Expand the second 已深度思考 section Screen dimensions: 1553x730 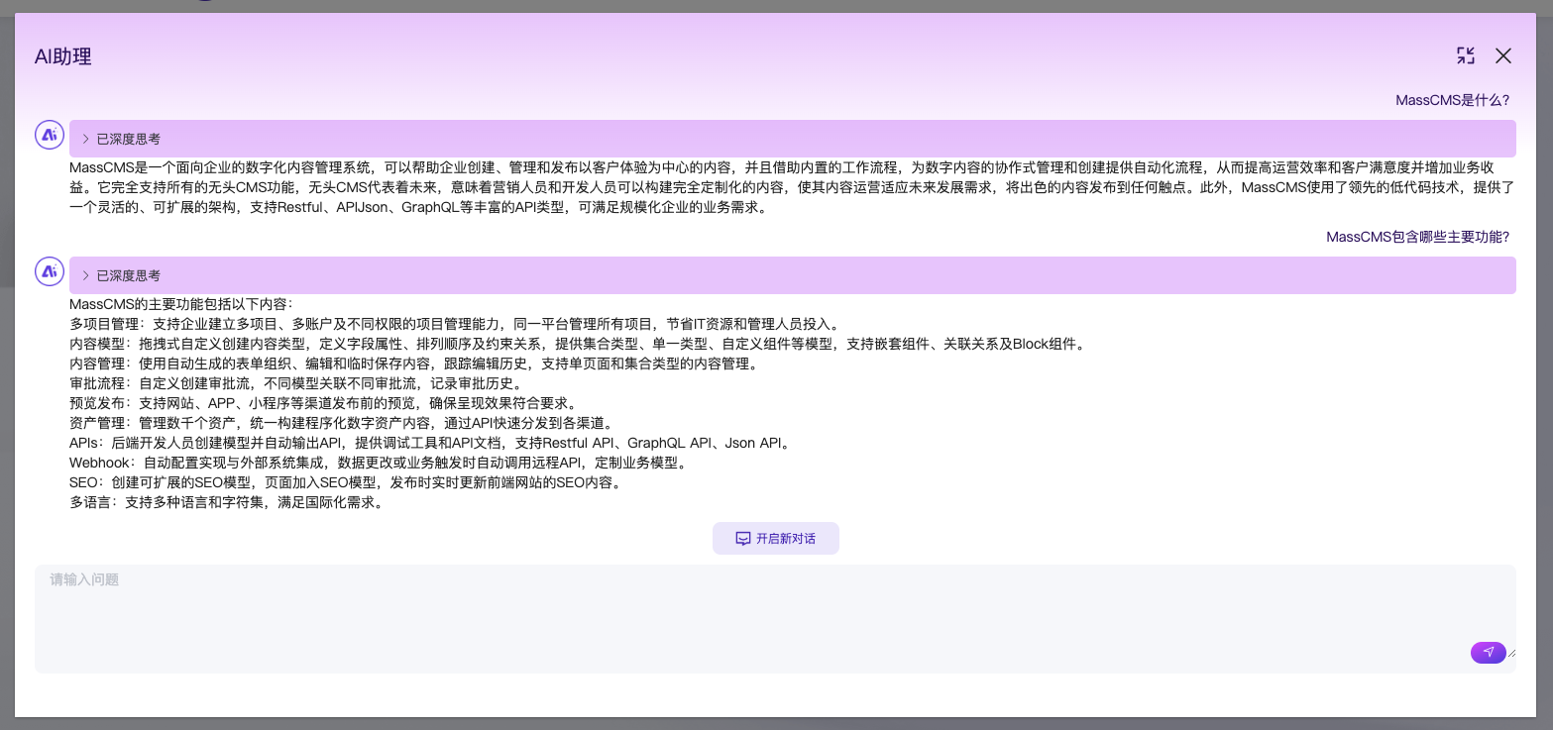click(x=793, y=275)
